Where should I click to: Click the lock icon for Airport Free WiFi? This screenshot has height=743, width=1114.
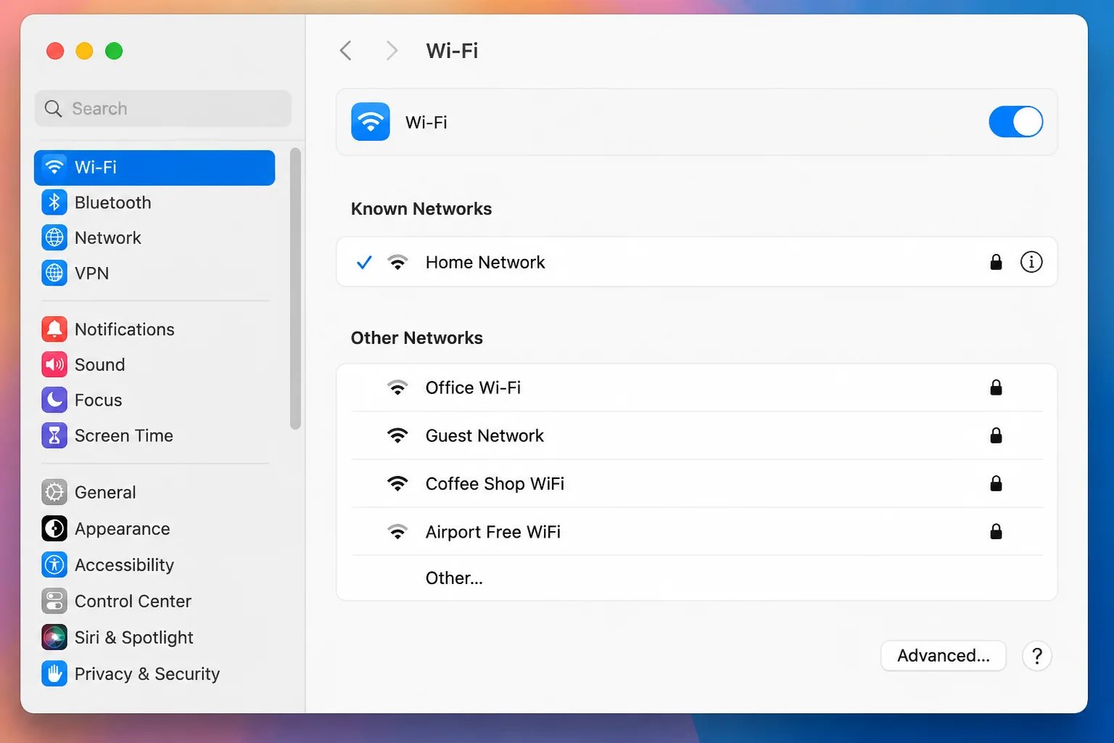[x=996, y=532]
